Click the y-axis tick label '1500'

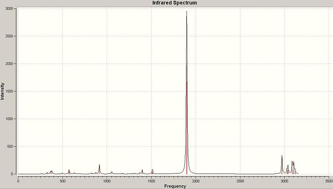[x=9, y=91]
